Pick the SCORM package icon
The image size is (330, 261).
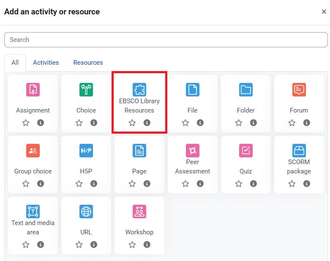[299, 151]
